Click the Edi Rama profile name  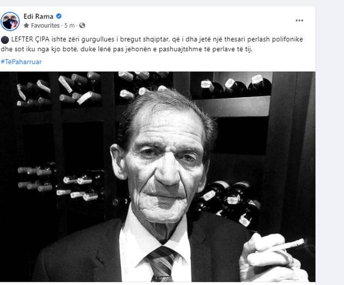38,16
